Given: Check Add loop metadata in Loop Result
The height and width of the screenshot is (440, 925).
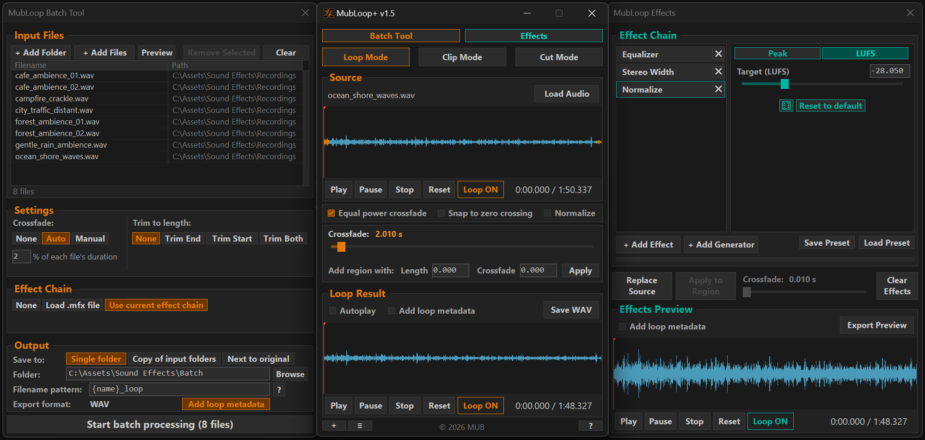Looking at the screenshot, I should point(392,311).
